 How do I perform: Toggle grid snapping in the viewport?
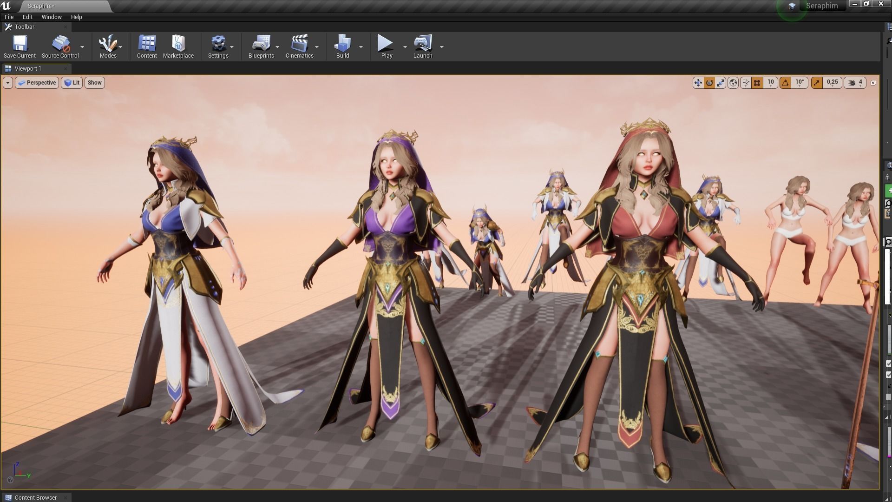757,83
